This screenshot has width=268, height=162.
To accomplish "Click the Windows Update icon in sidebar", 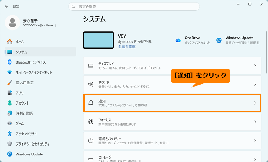I will [x=10, y=154].
